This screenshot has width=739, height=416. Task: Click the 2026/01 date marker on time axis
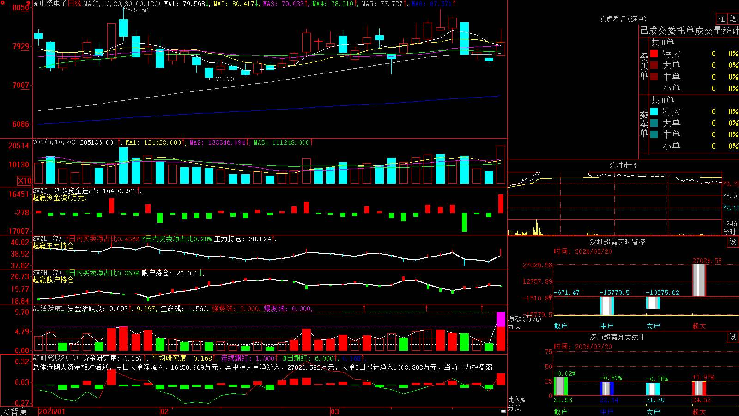point(52,411)
